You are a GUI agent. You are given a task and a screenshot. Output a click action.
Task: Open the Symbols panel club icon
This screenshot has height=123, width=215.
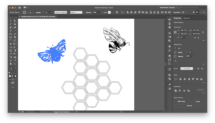170,28
